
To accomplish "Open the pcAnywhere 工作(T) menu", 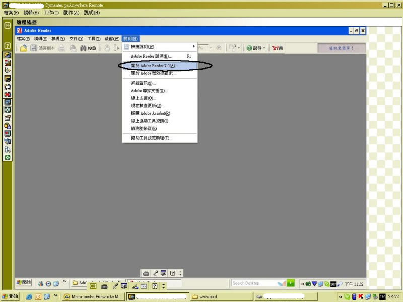I will pyautogui.click(x=51, y=13).
